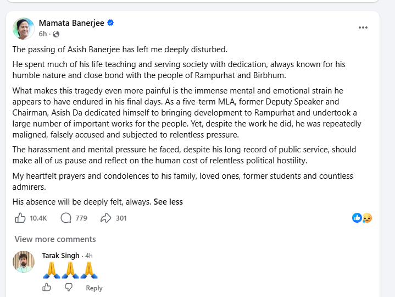
Task: Open Tarak Singh's profile picture
Action: 24,262
